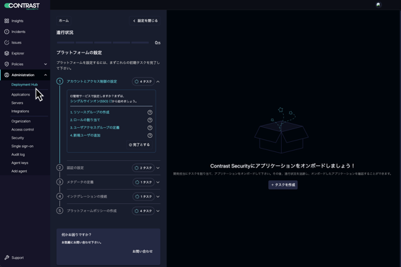Image resolution: width=401 pixels, height=267 pixels.
Task: Open Deployment Hub in sidebar
Action: (x=24, y=85)
